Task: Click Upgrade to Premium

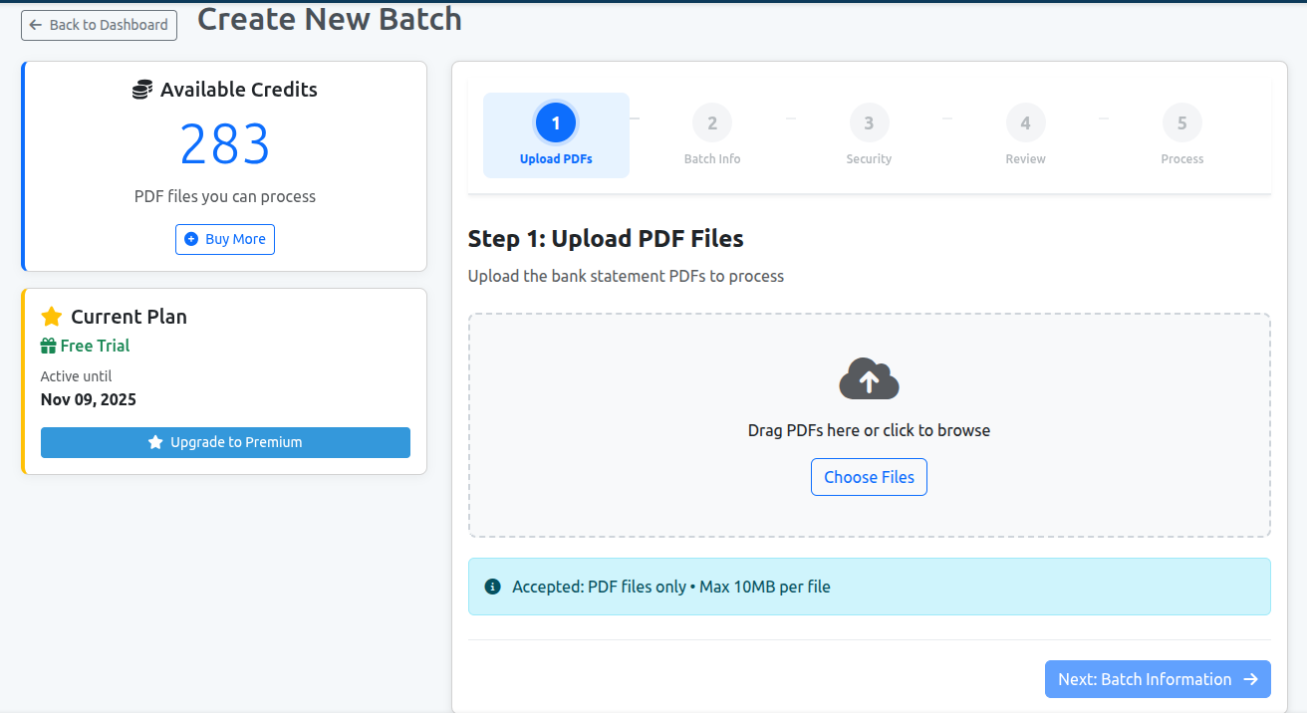Action: 225,442
